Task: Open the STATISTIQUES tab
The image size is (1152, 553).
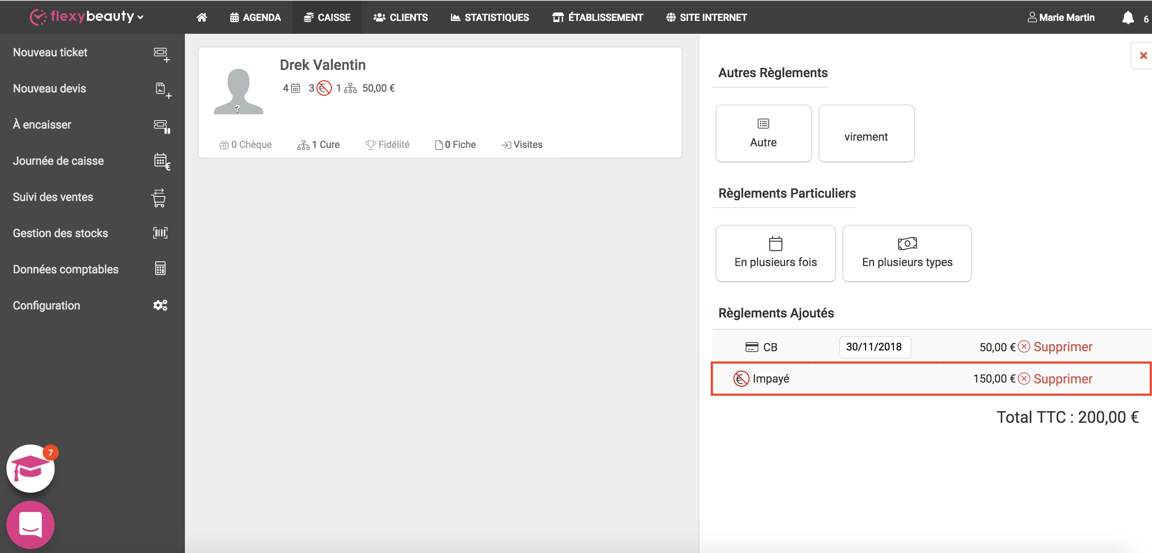Action: click(490, 17)
